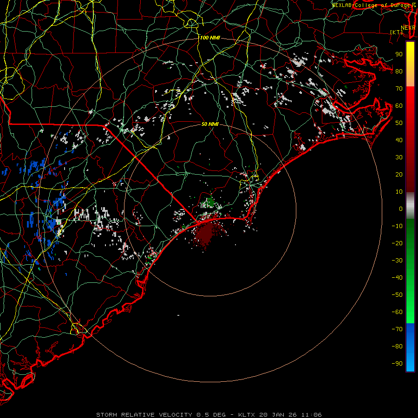
Task: Click the -80 value on velocity scale
Action: (397, 346)
